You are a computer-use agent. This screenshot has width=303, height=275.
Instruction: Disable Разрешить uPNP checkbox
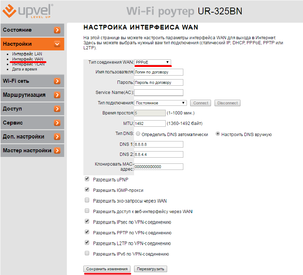click(87, 179)
